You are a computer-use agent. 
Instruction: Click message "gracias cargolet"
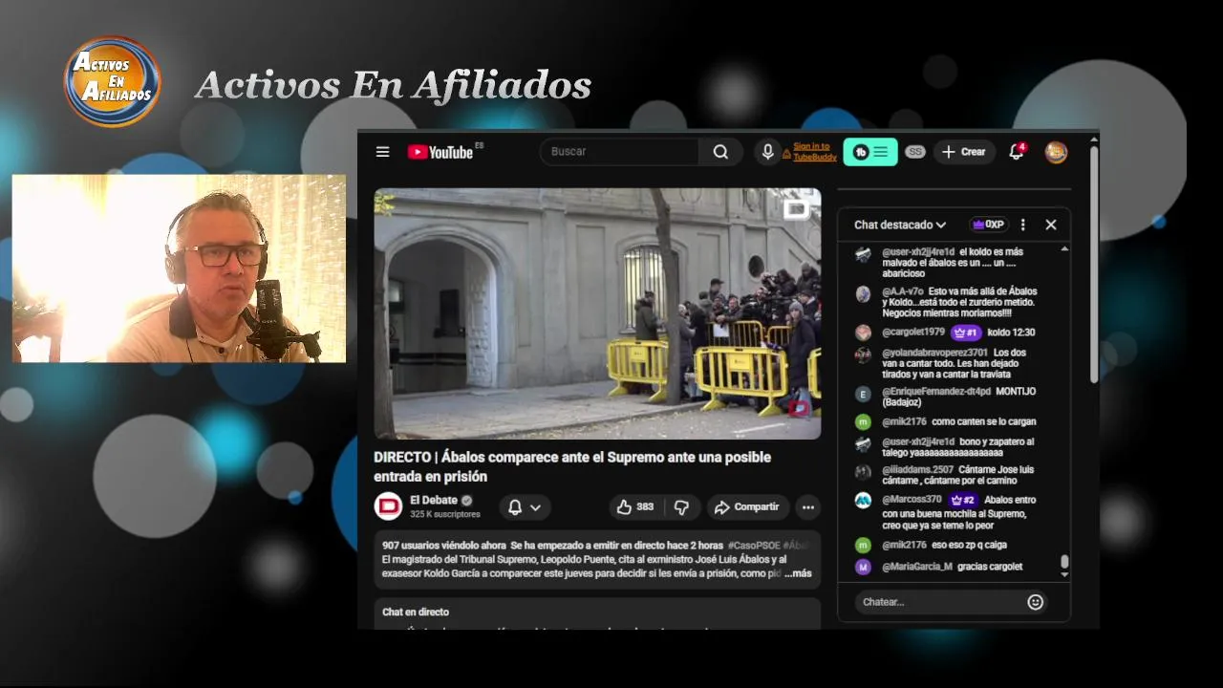click(990, 567)
